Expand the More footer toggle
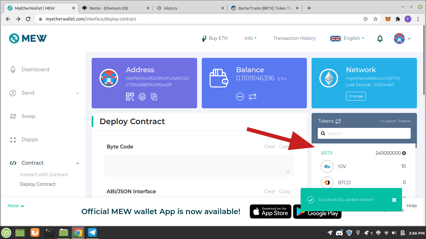This screenshot has width=426, height=239. pyautogui.click(x=16, y=206)
